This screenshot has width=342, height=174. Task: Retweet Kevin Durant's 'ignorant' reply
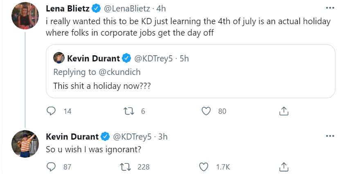tap(126, 167)
